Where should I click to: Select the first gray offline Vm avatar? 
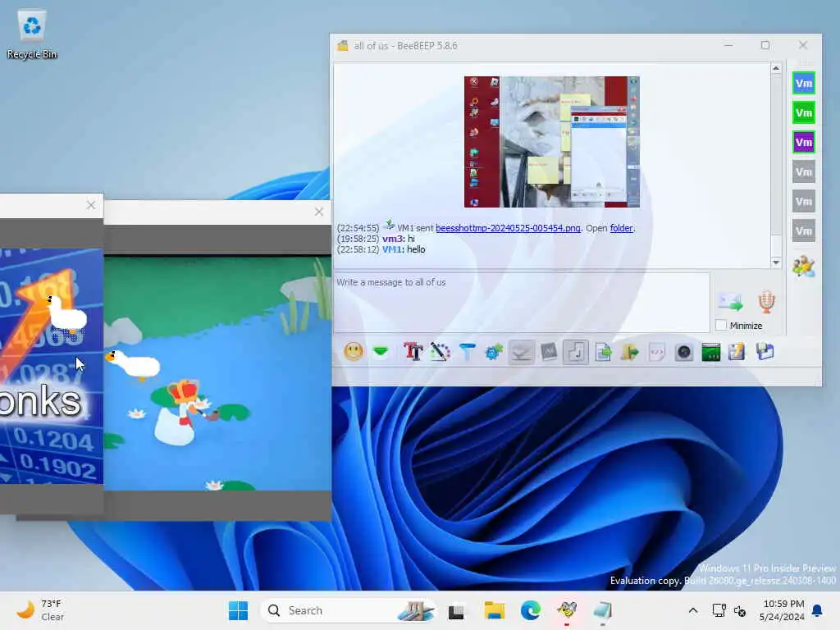(x=804, y=172)
